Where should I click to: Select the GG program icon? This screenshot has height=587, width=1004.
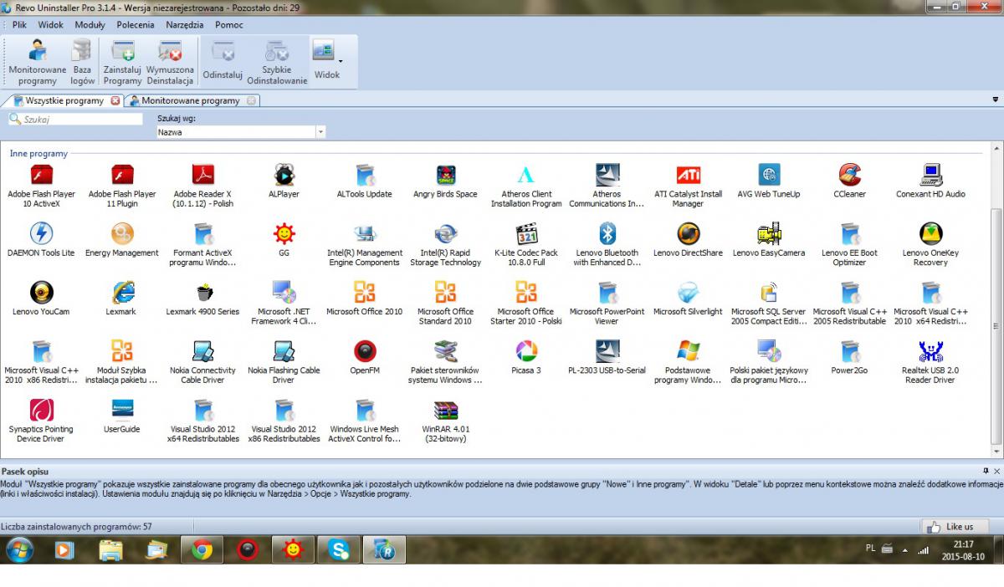tap(284, 240)
